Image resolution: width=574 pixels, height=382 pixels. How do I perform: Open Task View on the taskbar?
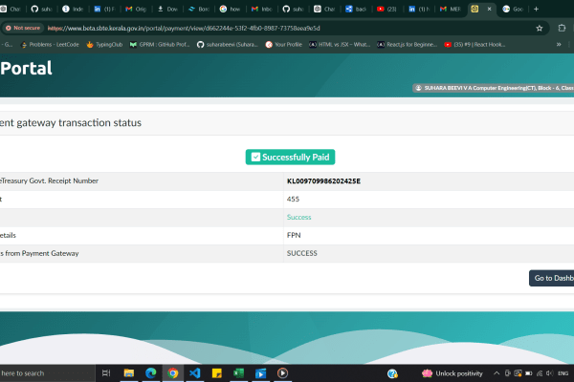(x=106, y=373)
